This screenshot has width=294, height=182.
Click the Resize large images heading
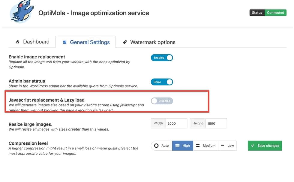click(x=30, y=124)
